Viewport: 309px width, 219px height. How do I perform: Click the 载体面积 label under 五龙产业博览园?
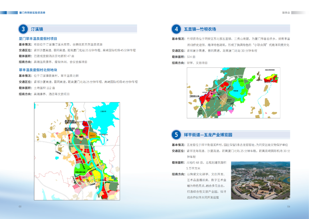point(178,163)
